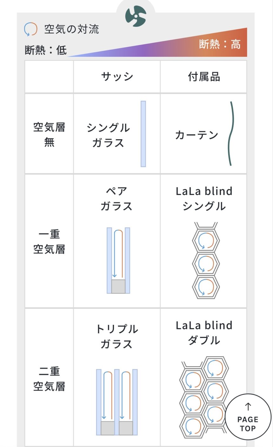Click the 断熱：低 label

46,50
